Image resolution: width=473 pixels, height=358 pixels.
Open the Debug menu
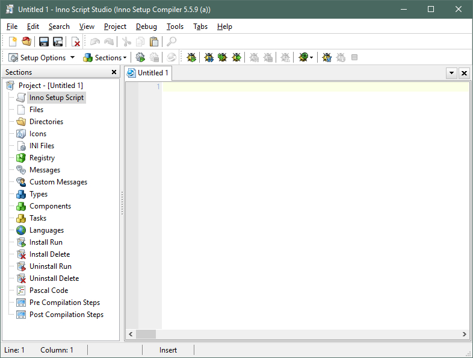coord(146,27)
